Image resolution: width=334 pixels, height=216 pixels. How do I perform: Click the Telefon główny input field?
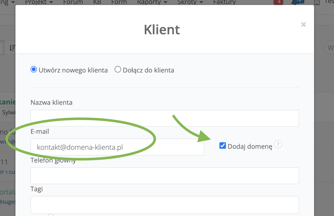pos(165,176)
